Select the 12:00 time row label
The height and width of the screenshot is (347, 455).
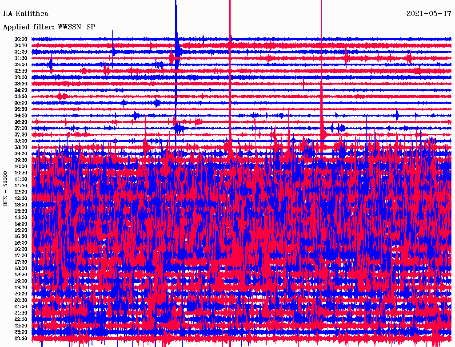21,192
